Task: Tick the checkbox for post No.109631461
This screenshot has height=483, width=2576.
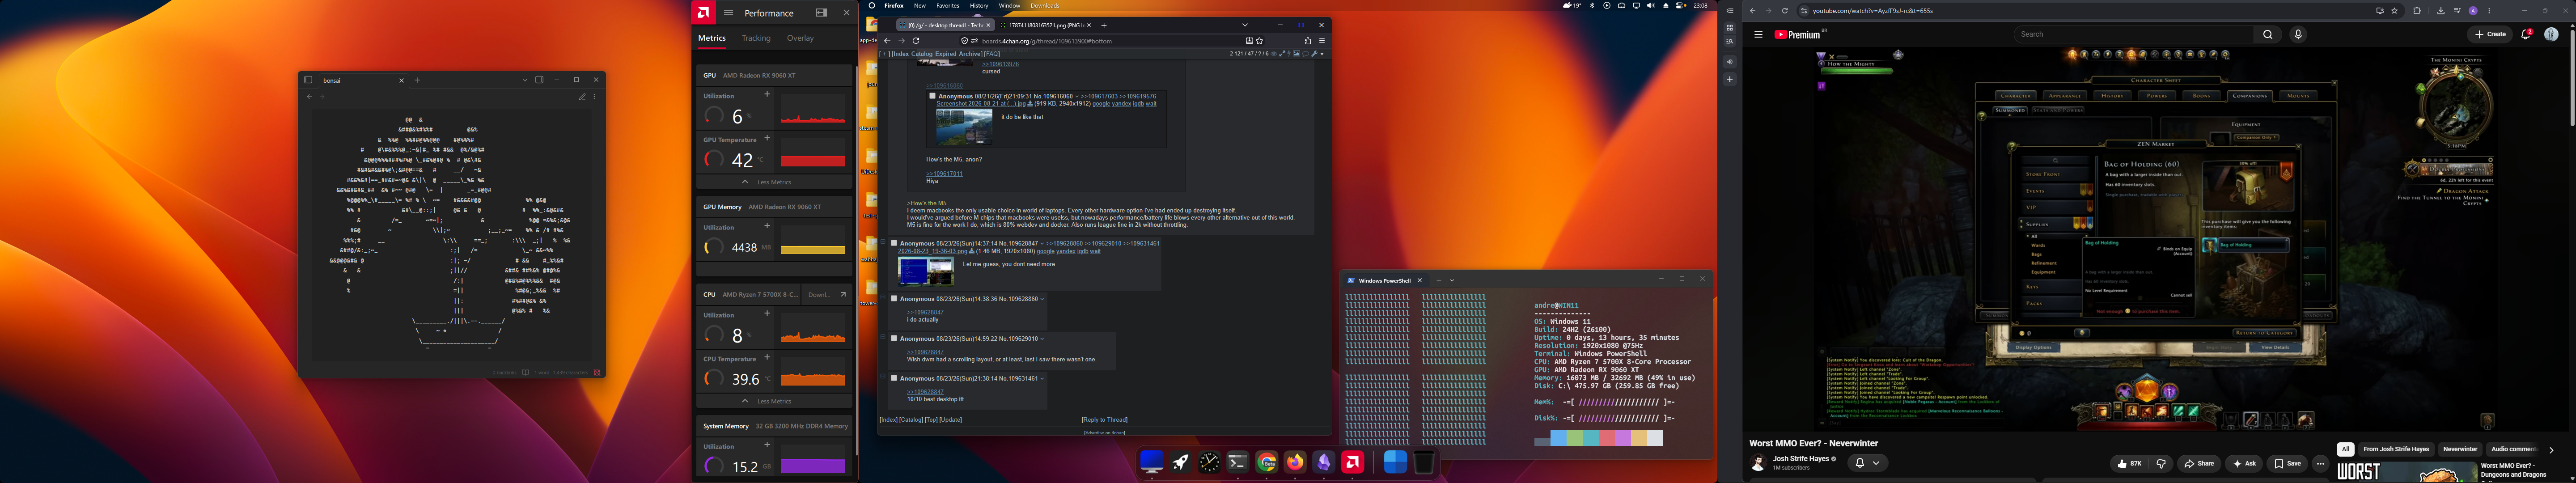Action: [x=894, y=378]
